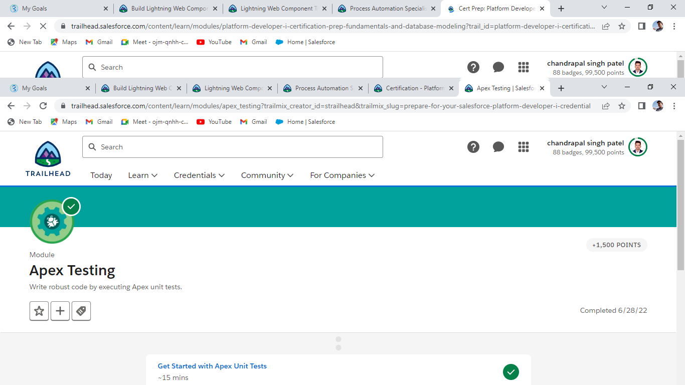Screen dimensions: 685x385
Task: Go to the Today page
Action: click(x=101, y=175)
